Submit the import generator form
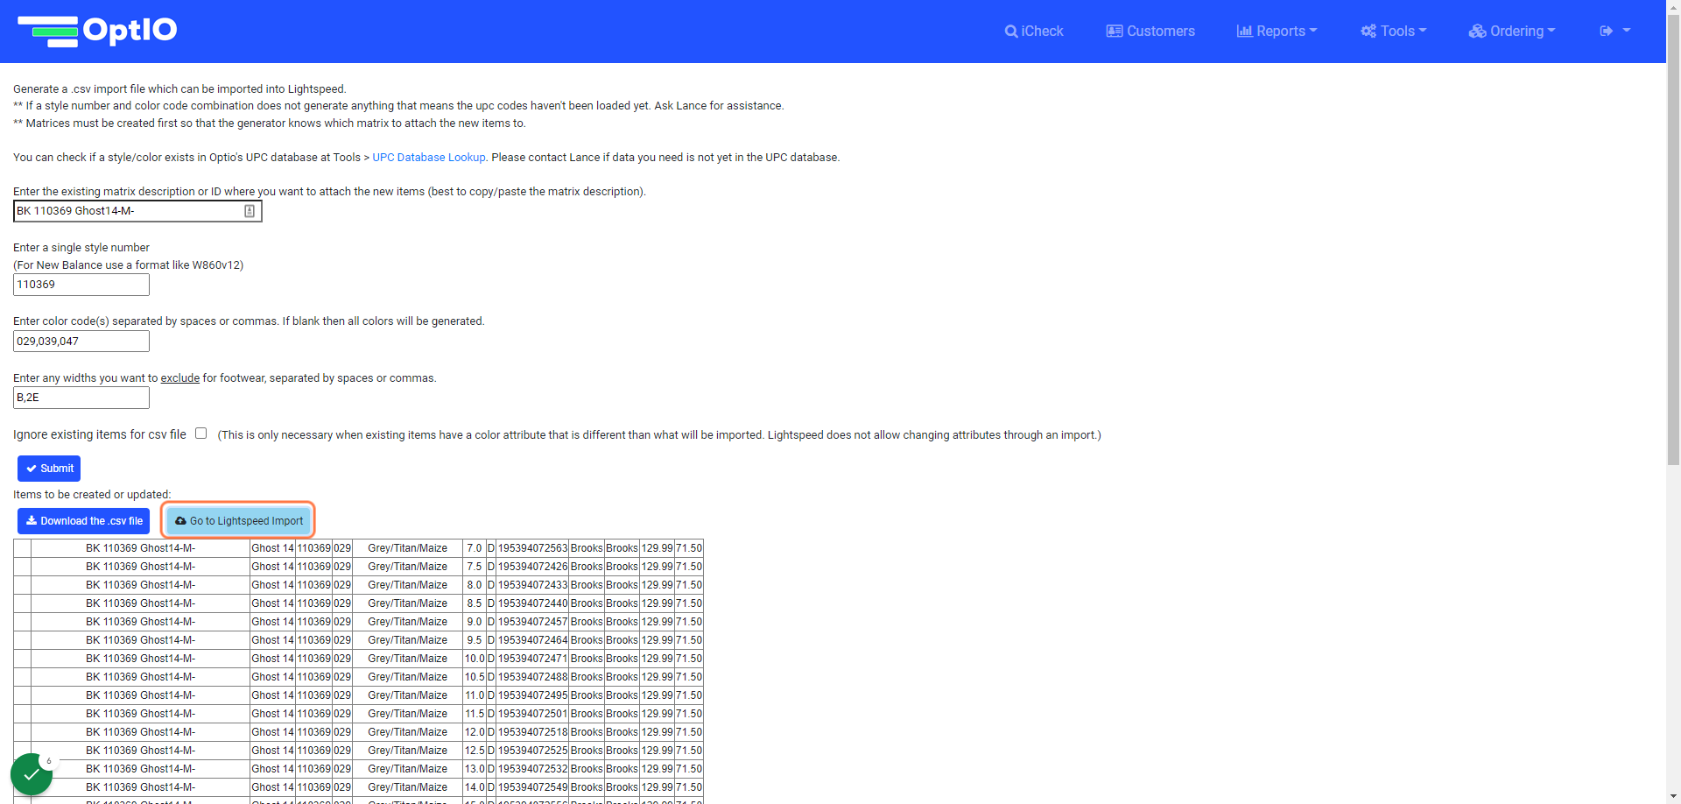 point(49,469)
